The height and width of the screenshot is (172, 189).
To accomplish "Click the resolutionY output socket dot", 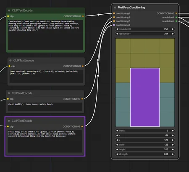I will pyautogui.click(x=176, y=21).
